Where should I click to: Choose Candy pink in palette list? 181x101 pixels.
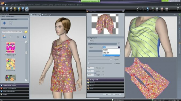pos(111,54)
